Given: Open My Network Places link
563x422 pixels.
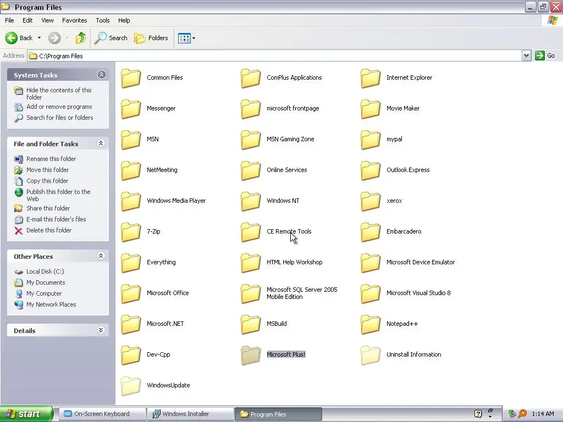Looking at the screenshot, I should click(51, 304).
